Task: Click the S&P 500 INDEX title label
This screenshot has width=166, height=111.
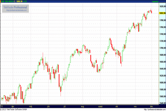Action: pos(7,1)
